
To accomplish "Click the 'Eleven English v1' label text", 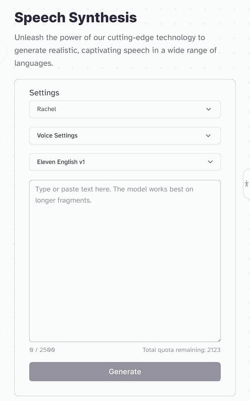I will pos(61,162).
